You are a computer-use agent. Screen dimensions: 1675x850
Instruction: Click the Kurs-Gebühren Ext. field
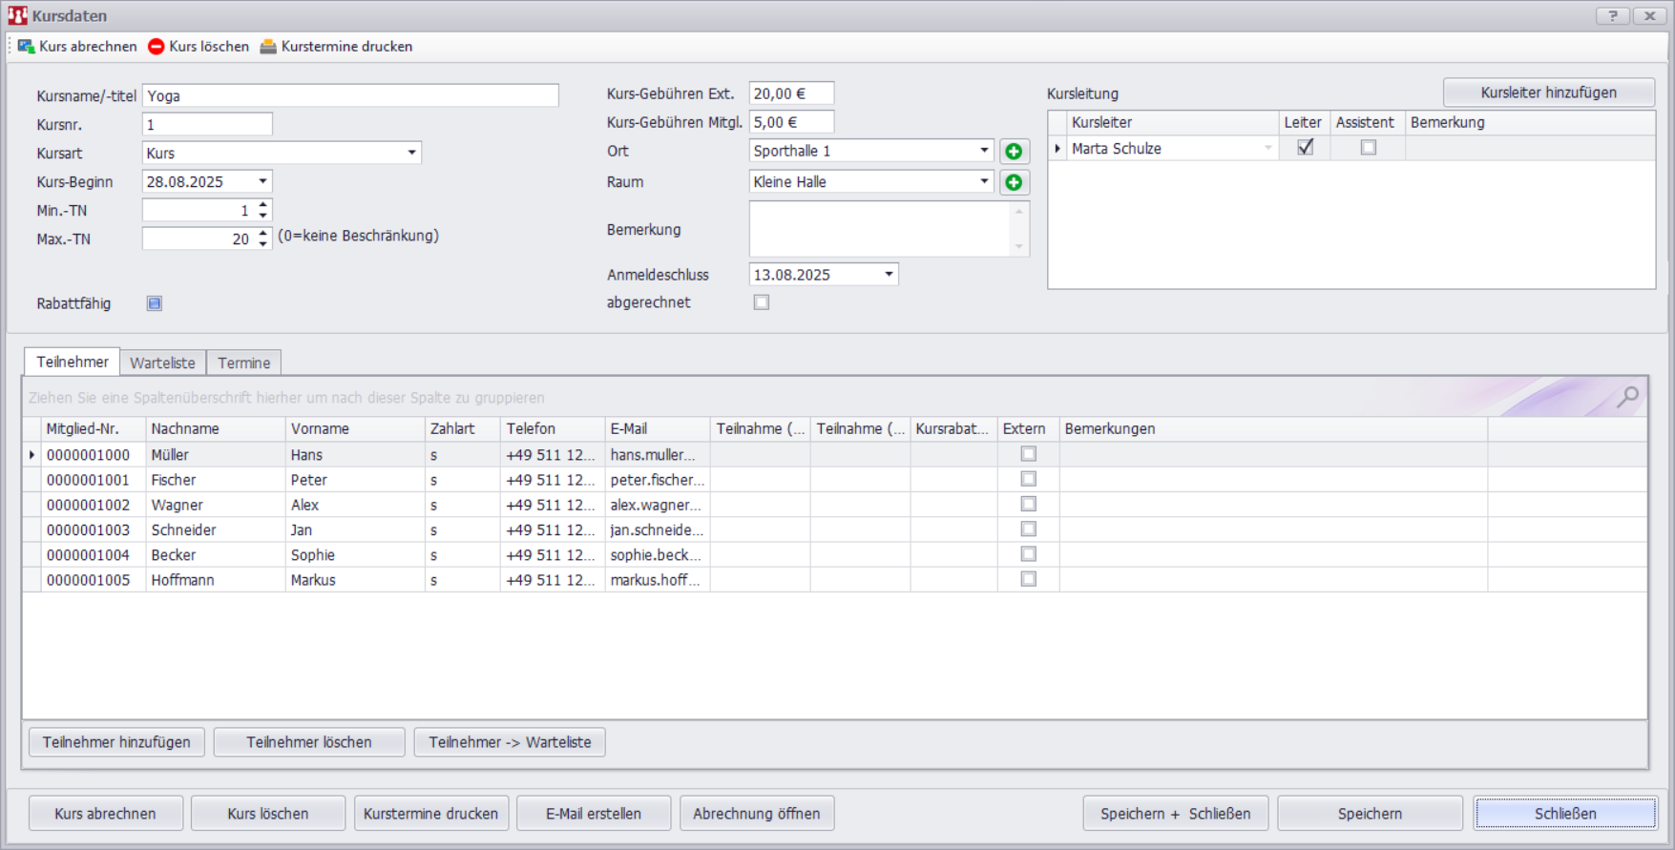click(x=791, y=93)
